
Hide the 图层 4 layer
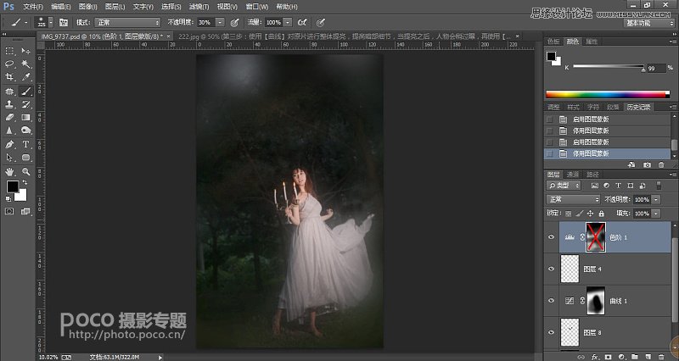pyautogui.click(x=551, y=269)
